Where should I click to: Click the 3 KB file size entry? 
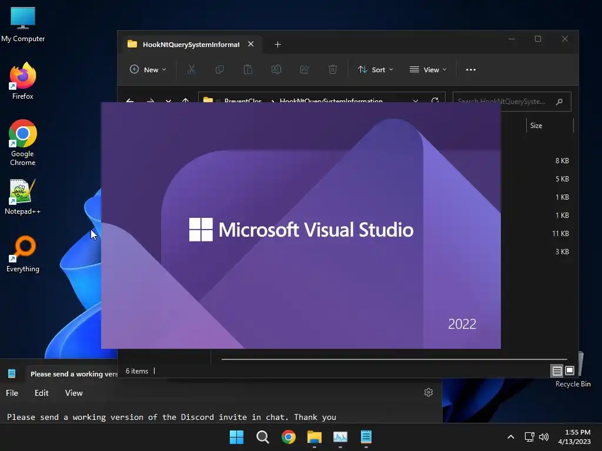(562, 251)
